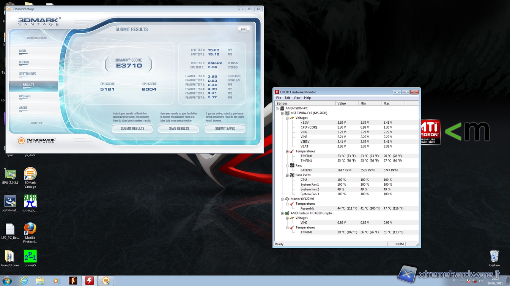Select the System Info tab in 3DMark
The image size is (510, 286).
tap(28, 74)
